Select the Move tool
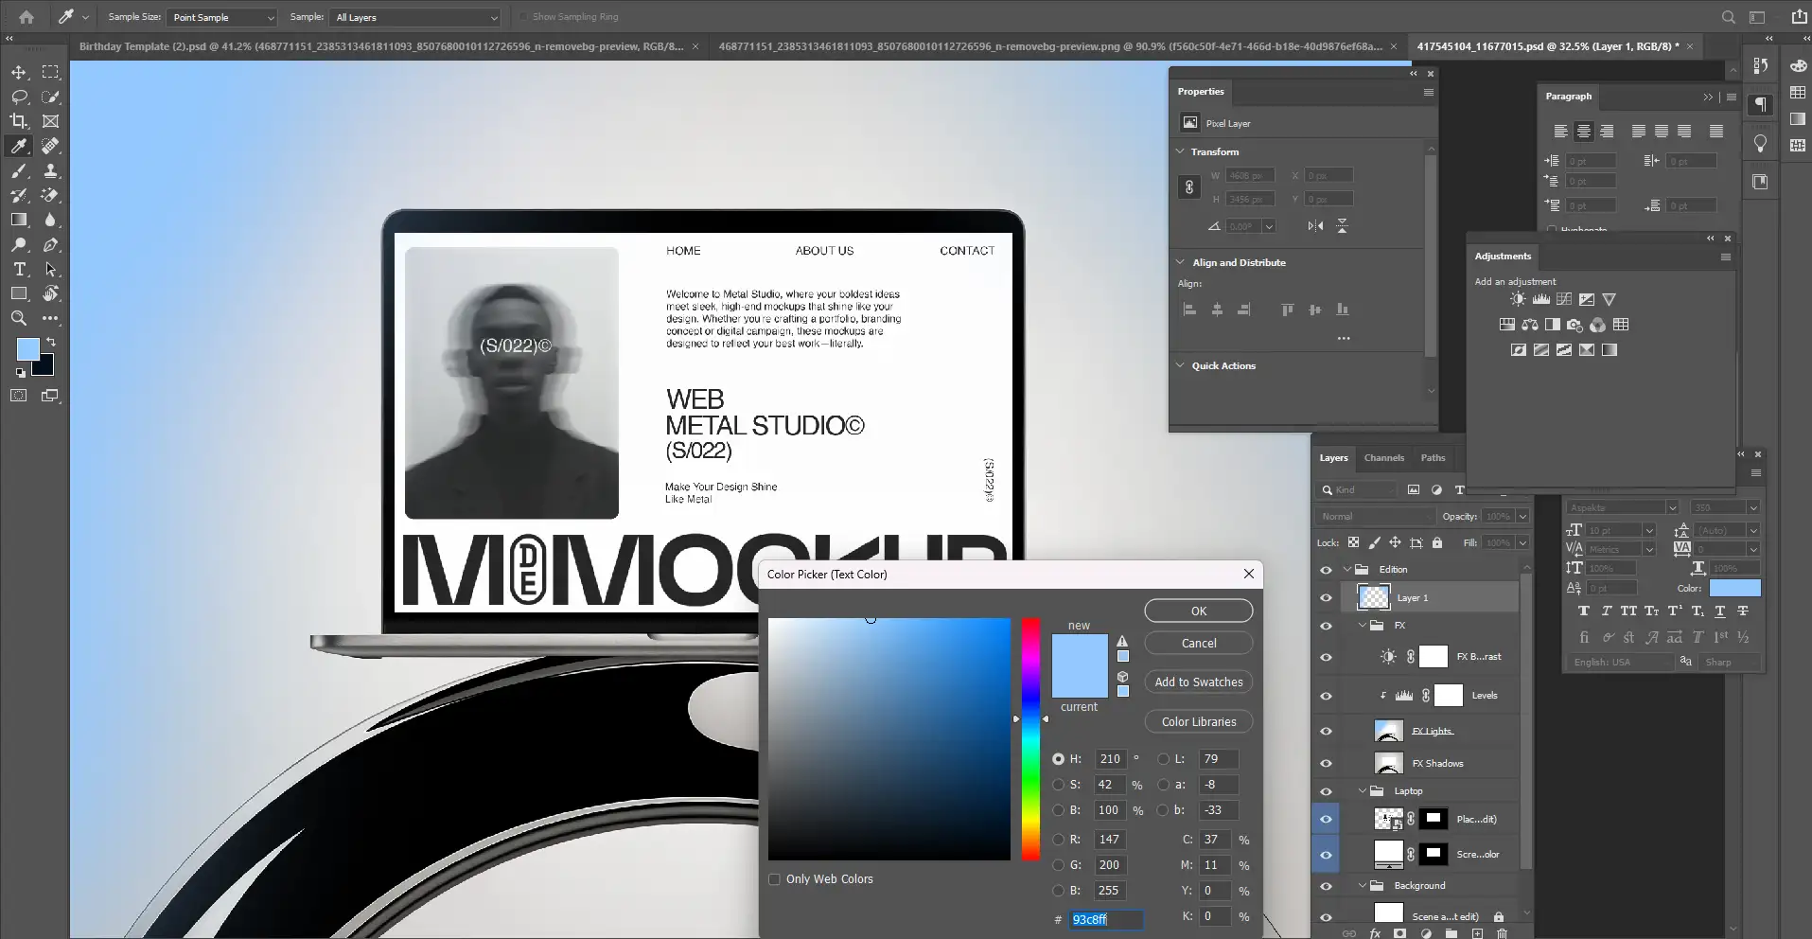The width and height of the screenshot is (1812, 939). 19,72
